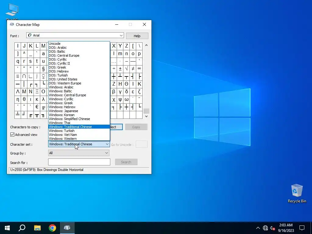312x234 pixels.
Task: Click the Character Map title bar icon
Action: click(x=12, y=24)
